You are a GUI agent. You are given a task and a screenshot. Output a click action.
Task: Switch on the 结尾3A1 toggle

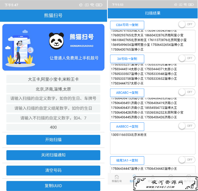187,160
